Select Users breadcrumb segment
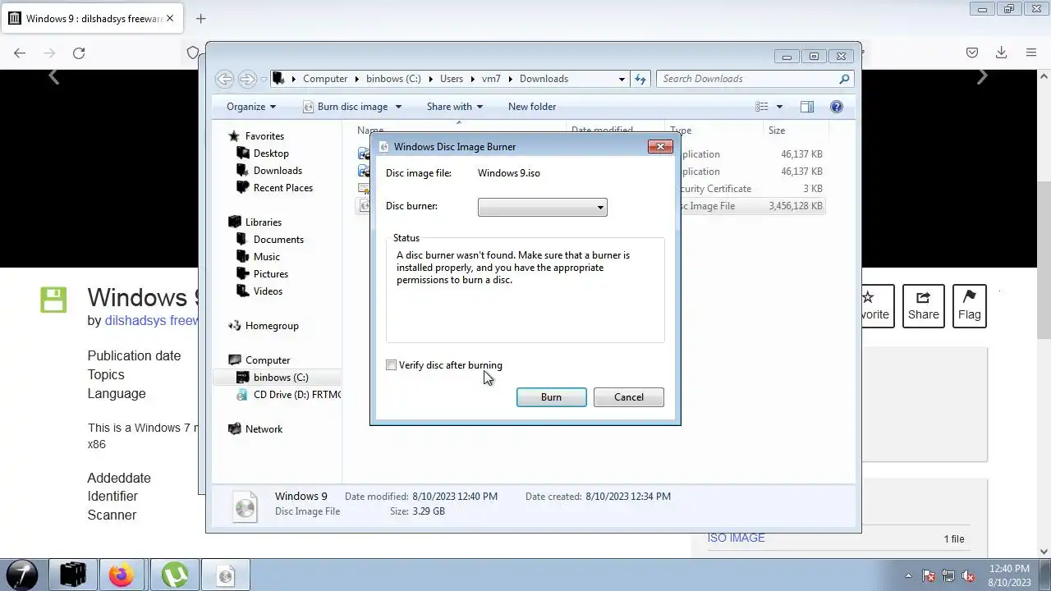This screenshot has height=591, width=1051. 452,79
